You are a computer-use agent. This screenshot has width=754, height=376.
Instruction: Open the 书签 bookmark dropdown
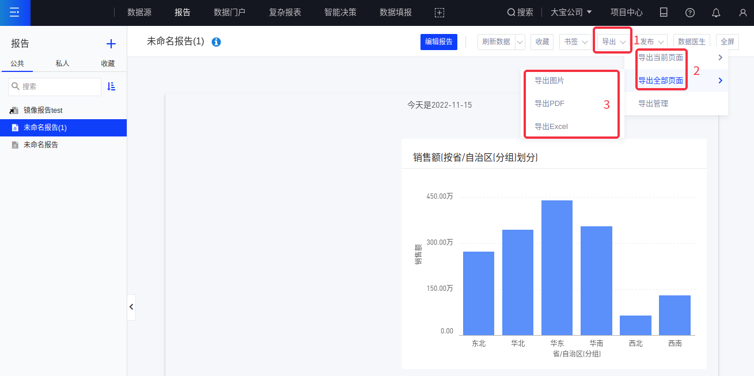(575, 42)
